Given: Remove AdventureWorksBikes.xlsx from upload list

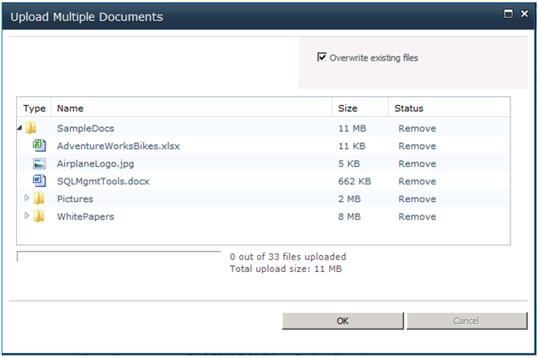Looking at the screenshot, I should coord(417,146).
